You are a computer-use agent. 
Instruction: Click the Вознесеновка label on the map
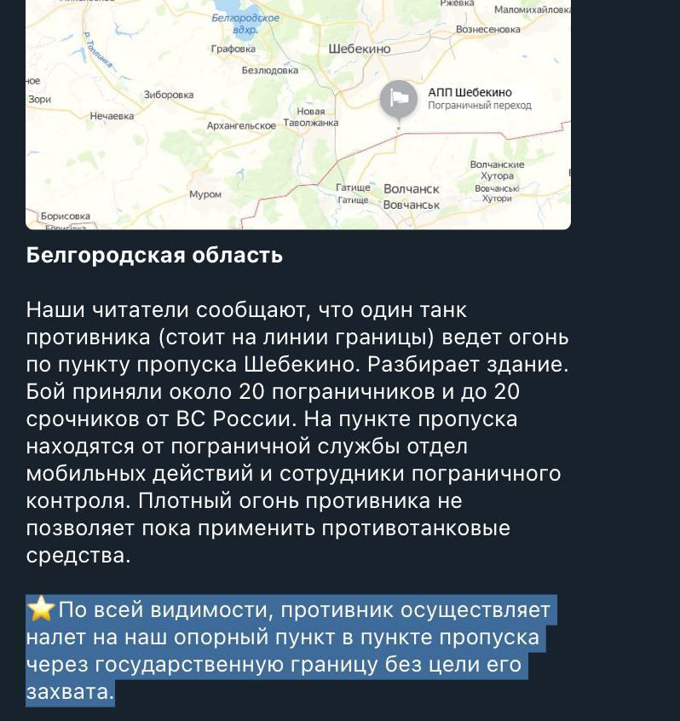click(487, 30)
